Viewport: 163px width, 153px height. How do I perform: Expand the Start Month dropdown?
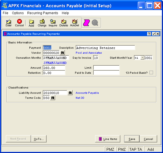click(142, 58)
